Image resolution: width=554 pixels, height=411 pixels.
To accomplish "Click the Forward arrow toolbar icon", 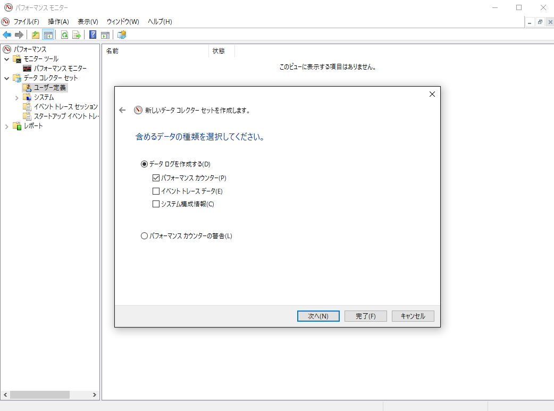I will (19, 35).
